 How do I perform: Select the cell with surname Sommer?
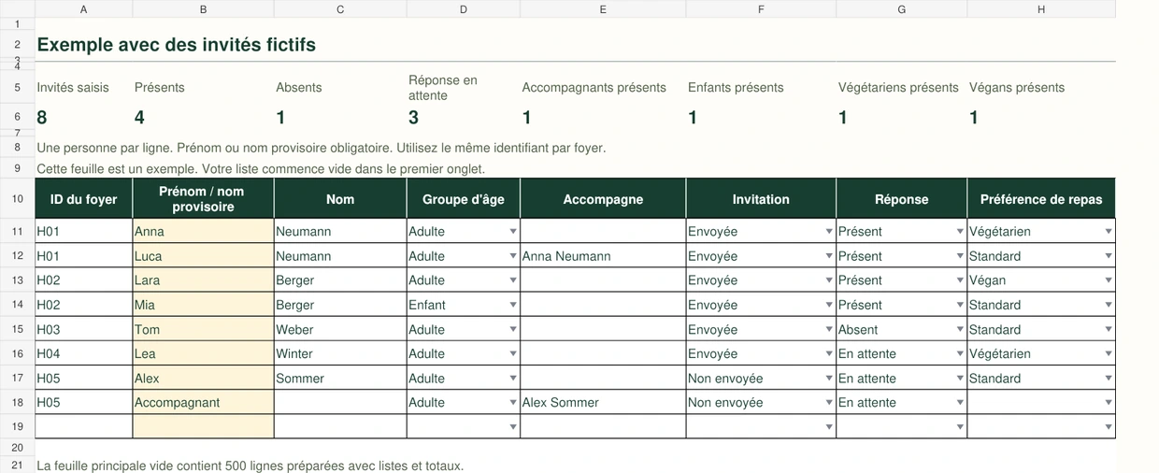pyautogui.click(x=340, y=379)
